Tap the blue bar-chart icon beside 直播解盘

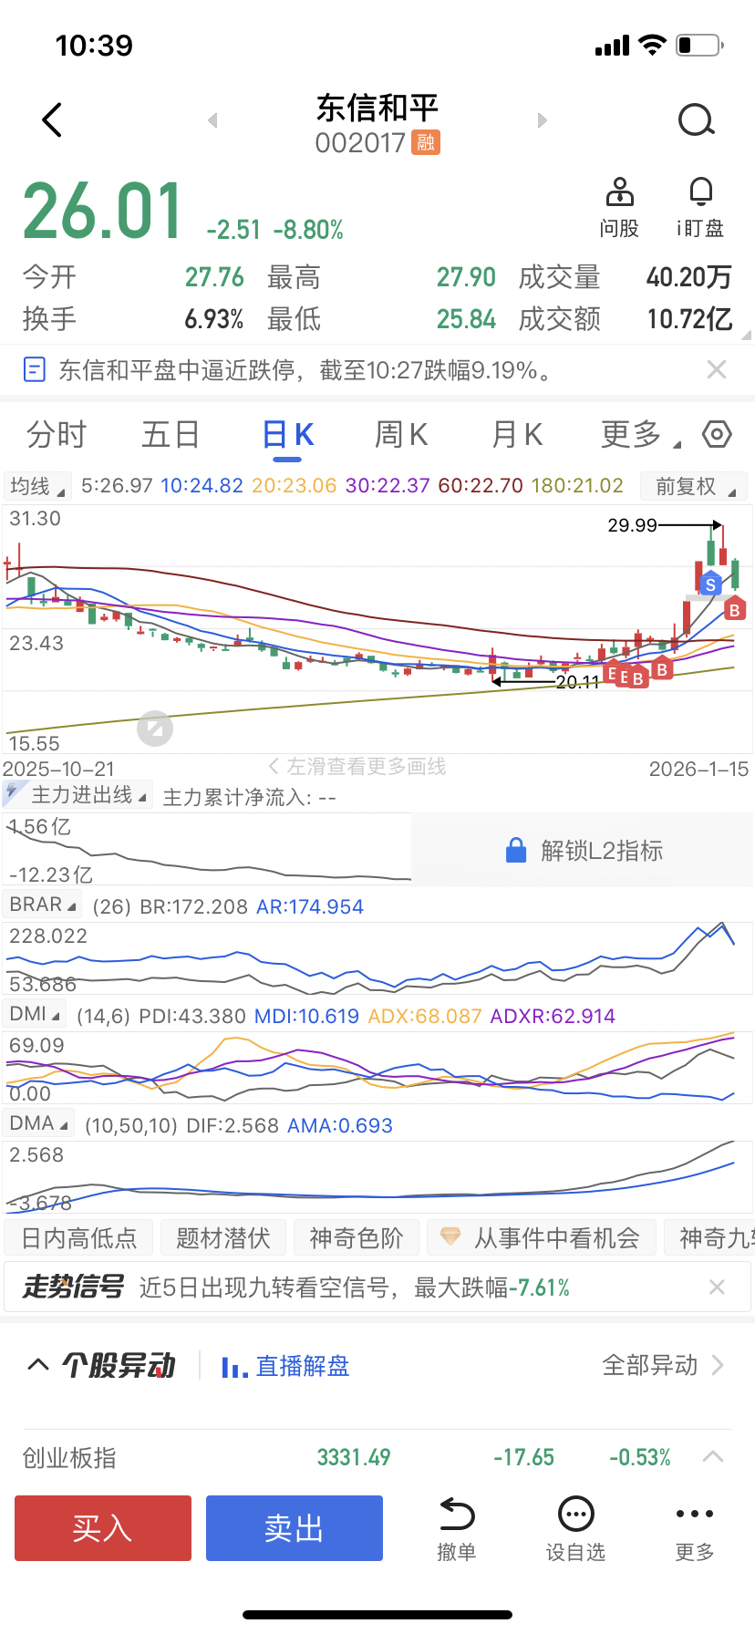click(x=234, y=1367)
